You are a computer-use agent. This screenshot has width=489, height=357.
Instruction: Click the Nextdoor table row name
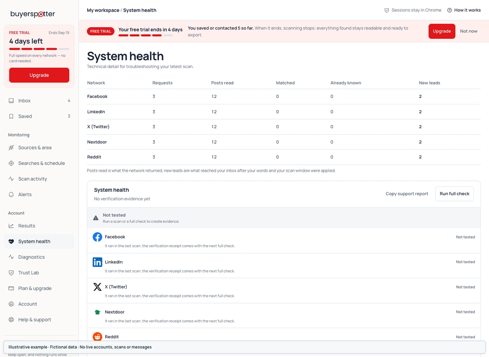pos(97,142)
